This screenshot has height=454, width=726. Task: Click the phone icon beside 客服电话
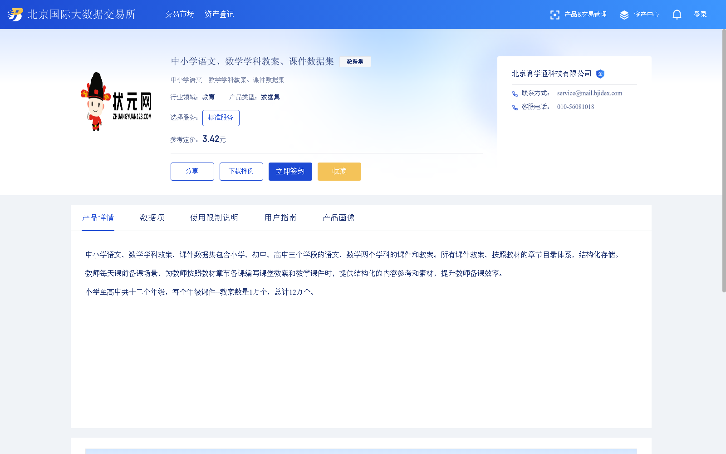tap(515, 108)
